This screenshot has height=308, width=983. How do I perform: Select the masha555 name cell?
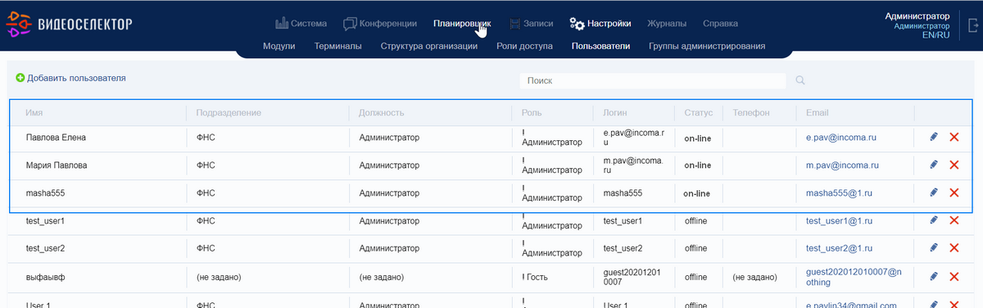point(46,193)
